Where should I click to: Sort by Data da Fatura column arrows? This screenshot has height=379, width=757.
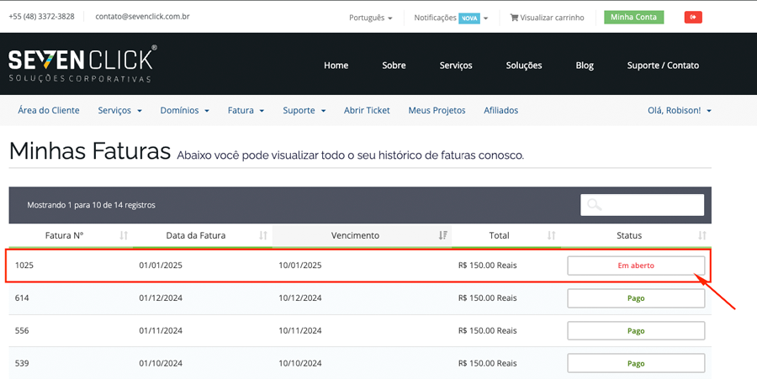click(x=263, y=236)
